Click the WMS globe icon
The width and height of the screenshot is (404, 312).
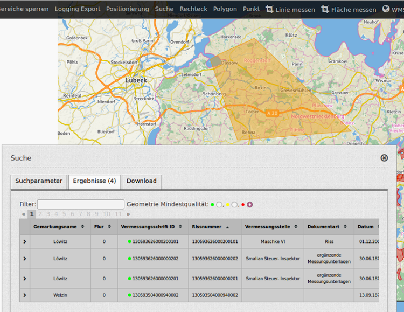(386, 9)
